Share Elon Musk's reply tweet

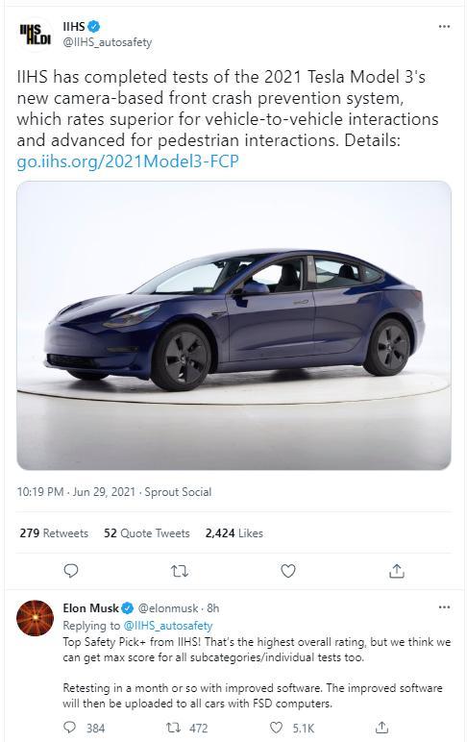coord(381,728)
